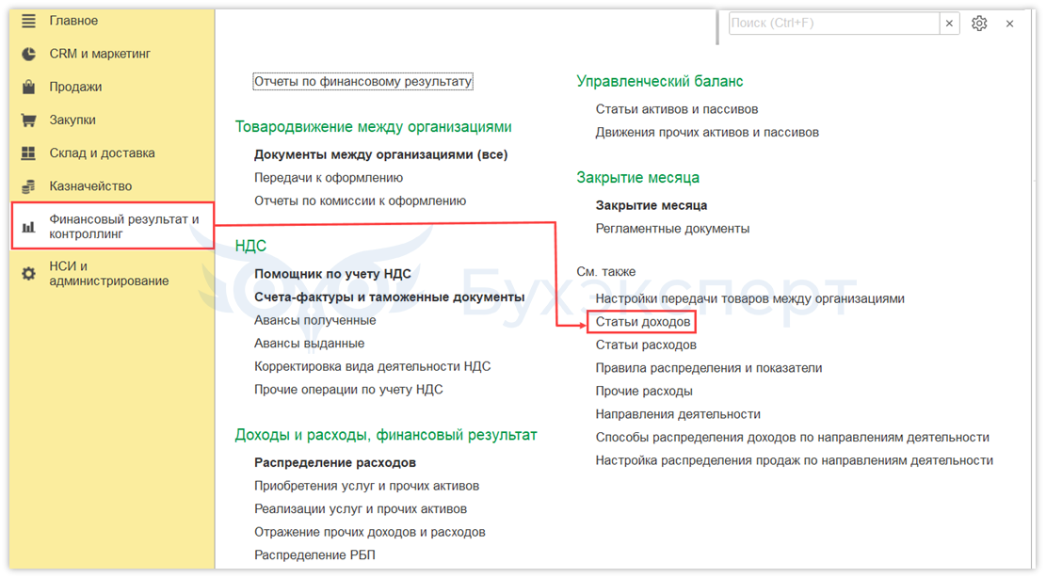Open Правила распределения и показатели
The width and height of the screenshot is (1046, 578).
(708, 368)
